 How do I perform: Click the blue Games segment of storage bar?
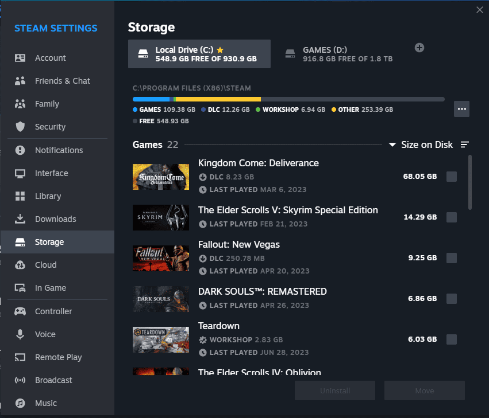click(x=151, y=99)
